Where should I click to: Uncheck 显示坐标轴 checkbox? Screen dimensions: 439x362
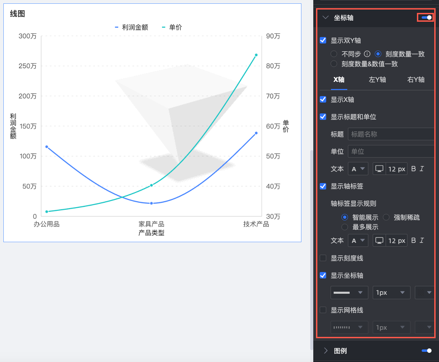[x=323, y=275]
